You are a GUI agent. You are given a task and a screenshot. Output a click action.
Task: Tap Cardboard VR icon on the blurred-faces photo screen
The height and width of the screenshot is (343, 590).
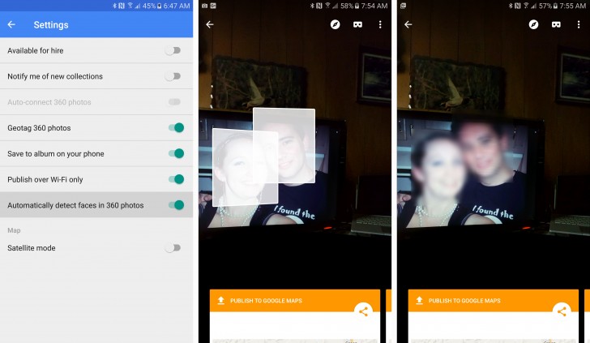coord(555,25)
